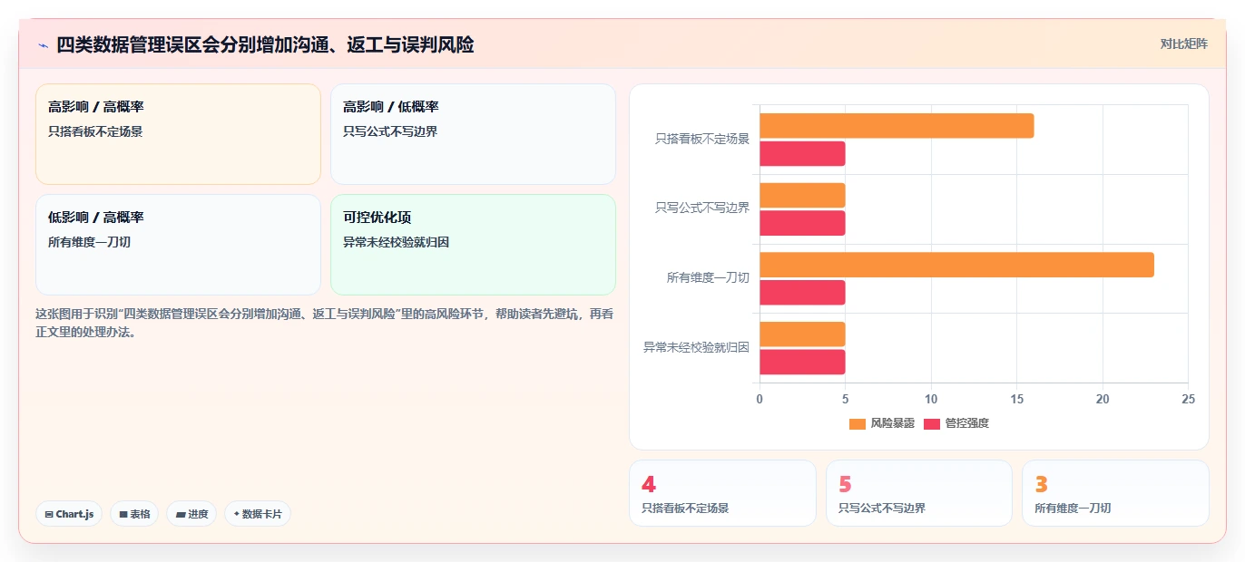Click orange bar for 异常未经校验就归因
This screenshot has height=562, width=1245.
tap(802, 334)
